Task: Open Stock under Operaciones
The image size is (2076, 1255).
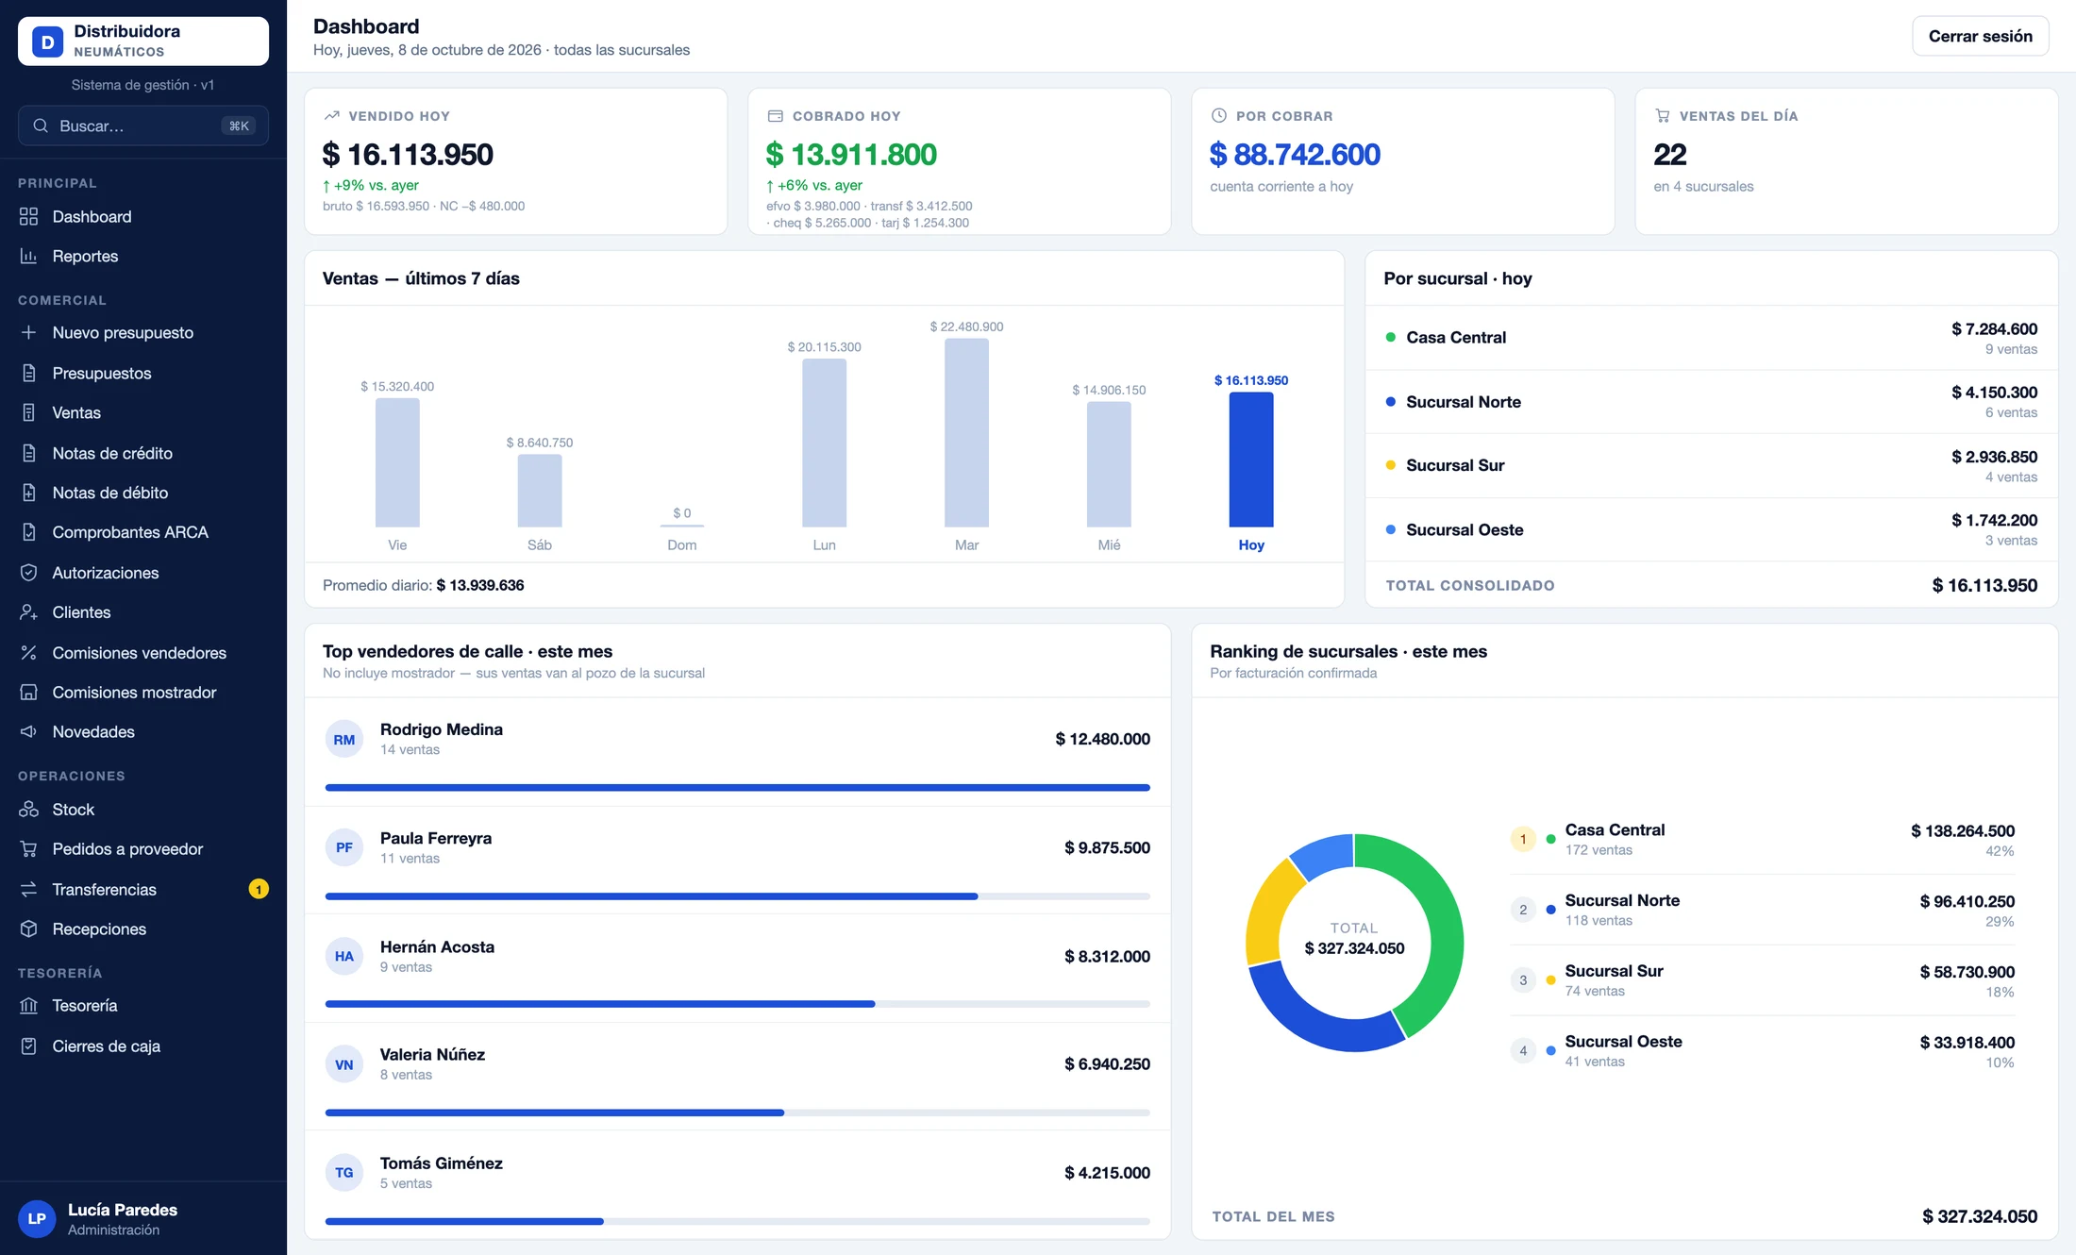Action: coord(143,810)
